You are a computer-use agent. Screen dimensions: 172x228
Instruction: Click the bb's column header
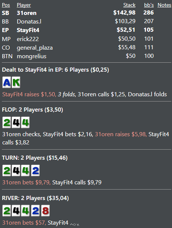tap(149, 5)
